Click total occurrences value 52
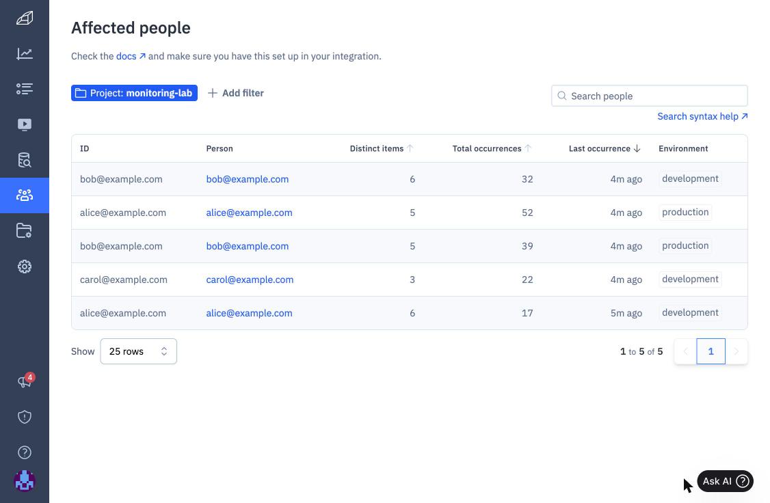 click(x=527, y=213)
